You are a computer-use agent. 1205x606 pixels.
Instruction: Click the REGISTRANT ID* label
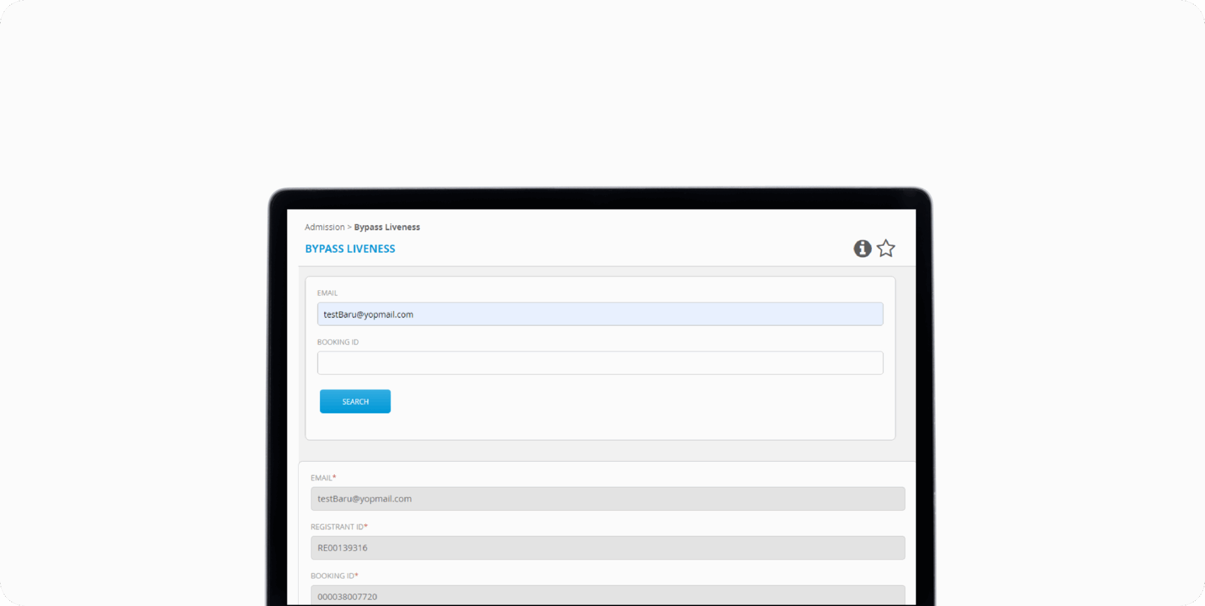click(x=337, y=527)
